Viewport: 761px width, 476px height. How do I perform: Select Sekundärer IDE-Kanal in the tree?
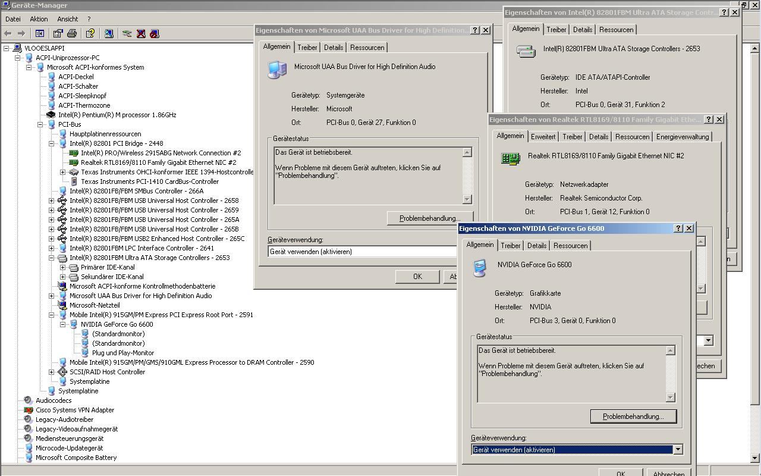(112, 277)
